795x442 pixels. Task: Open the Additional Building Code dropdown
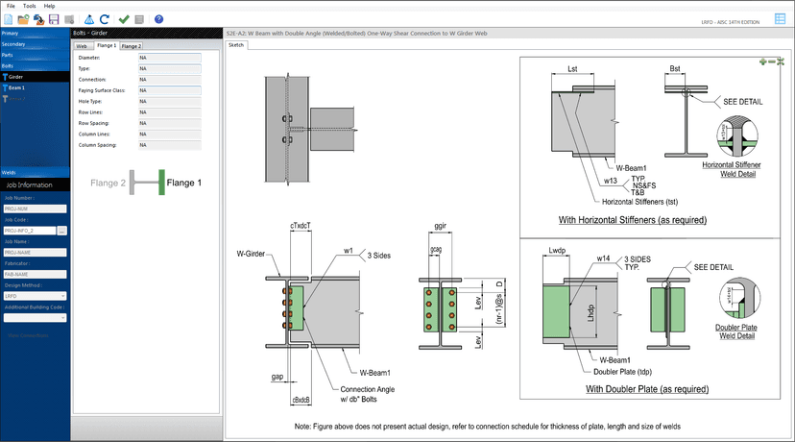click(x=35, y=318)
